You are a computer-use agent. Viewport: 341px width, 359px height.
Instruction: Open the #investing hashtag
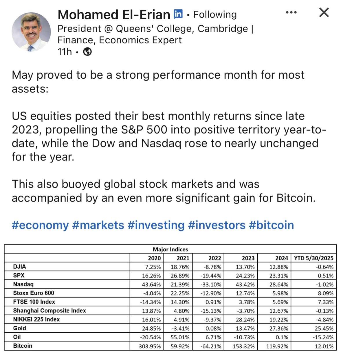coord(156,225)
